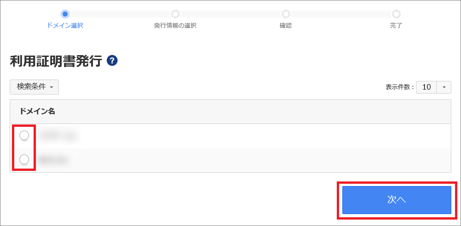Click the 利用証明書発行 heading
461x226 pixels.
click(x=56, y=62)
